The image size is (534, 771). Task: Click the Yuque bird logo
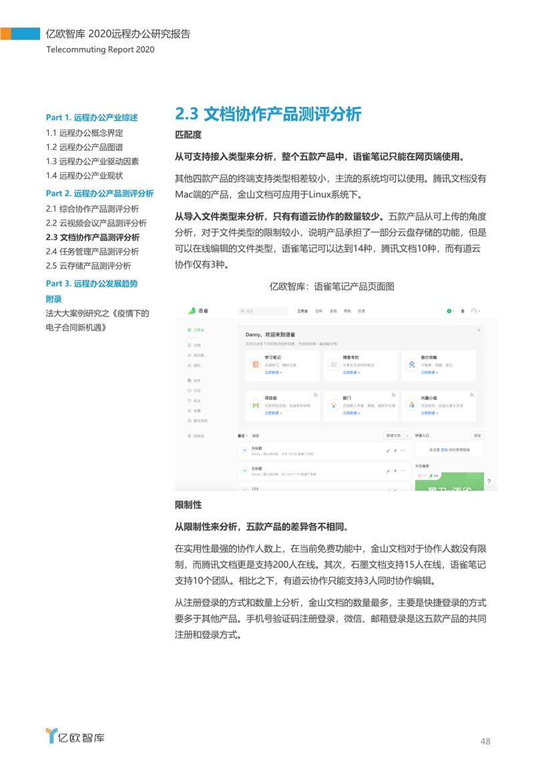click(x=192, y=311)
